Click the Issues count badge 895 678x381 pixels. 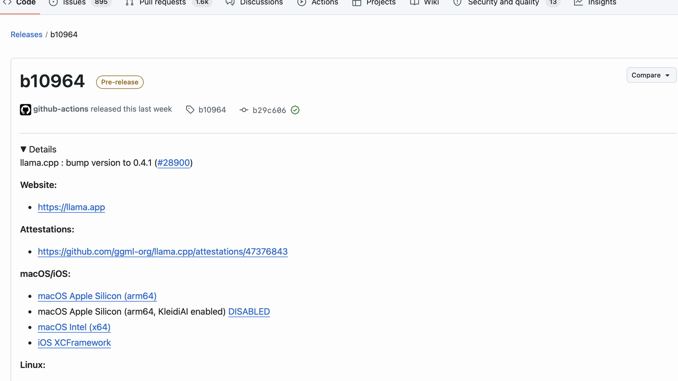coord(101,3)
